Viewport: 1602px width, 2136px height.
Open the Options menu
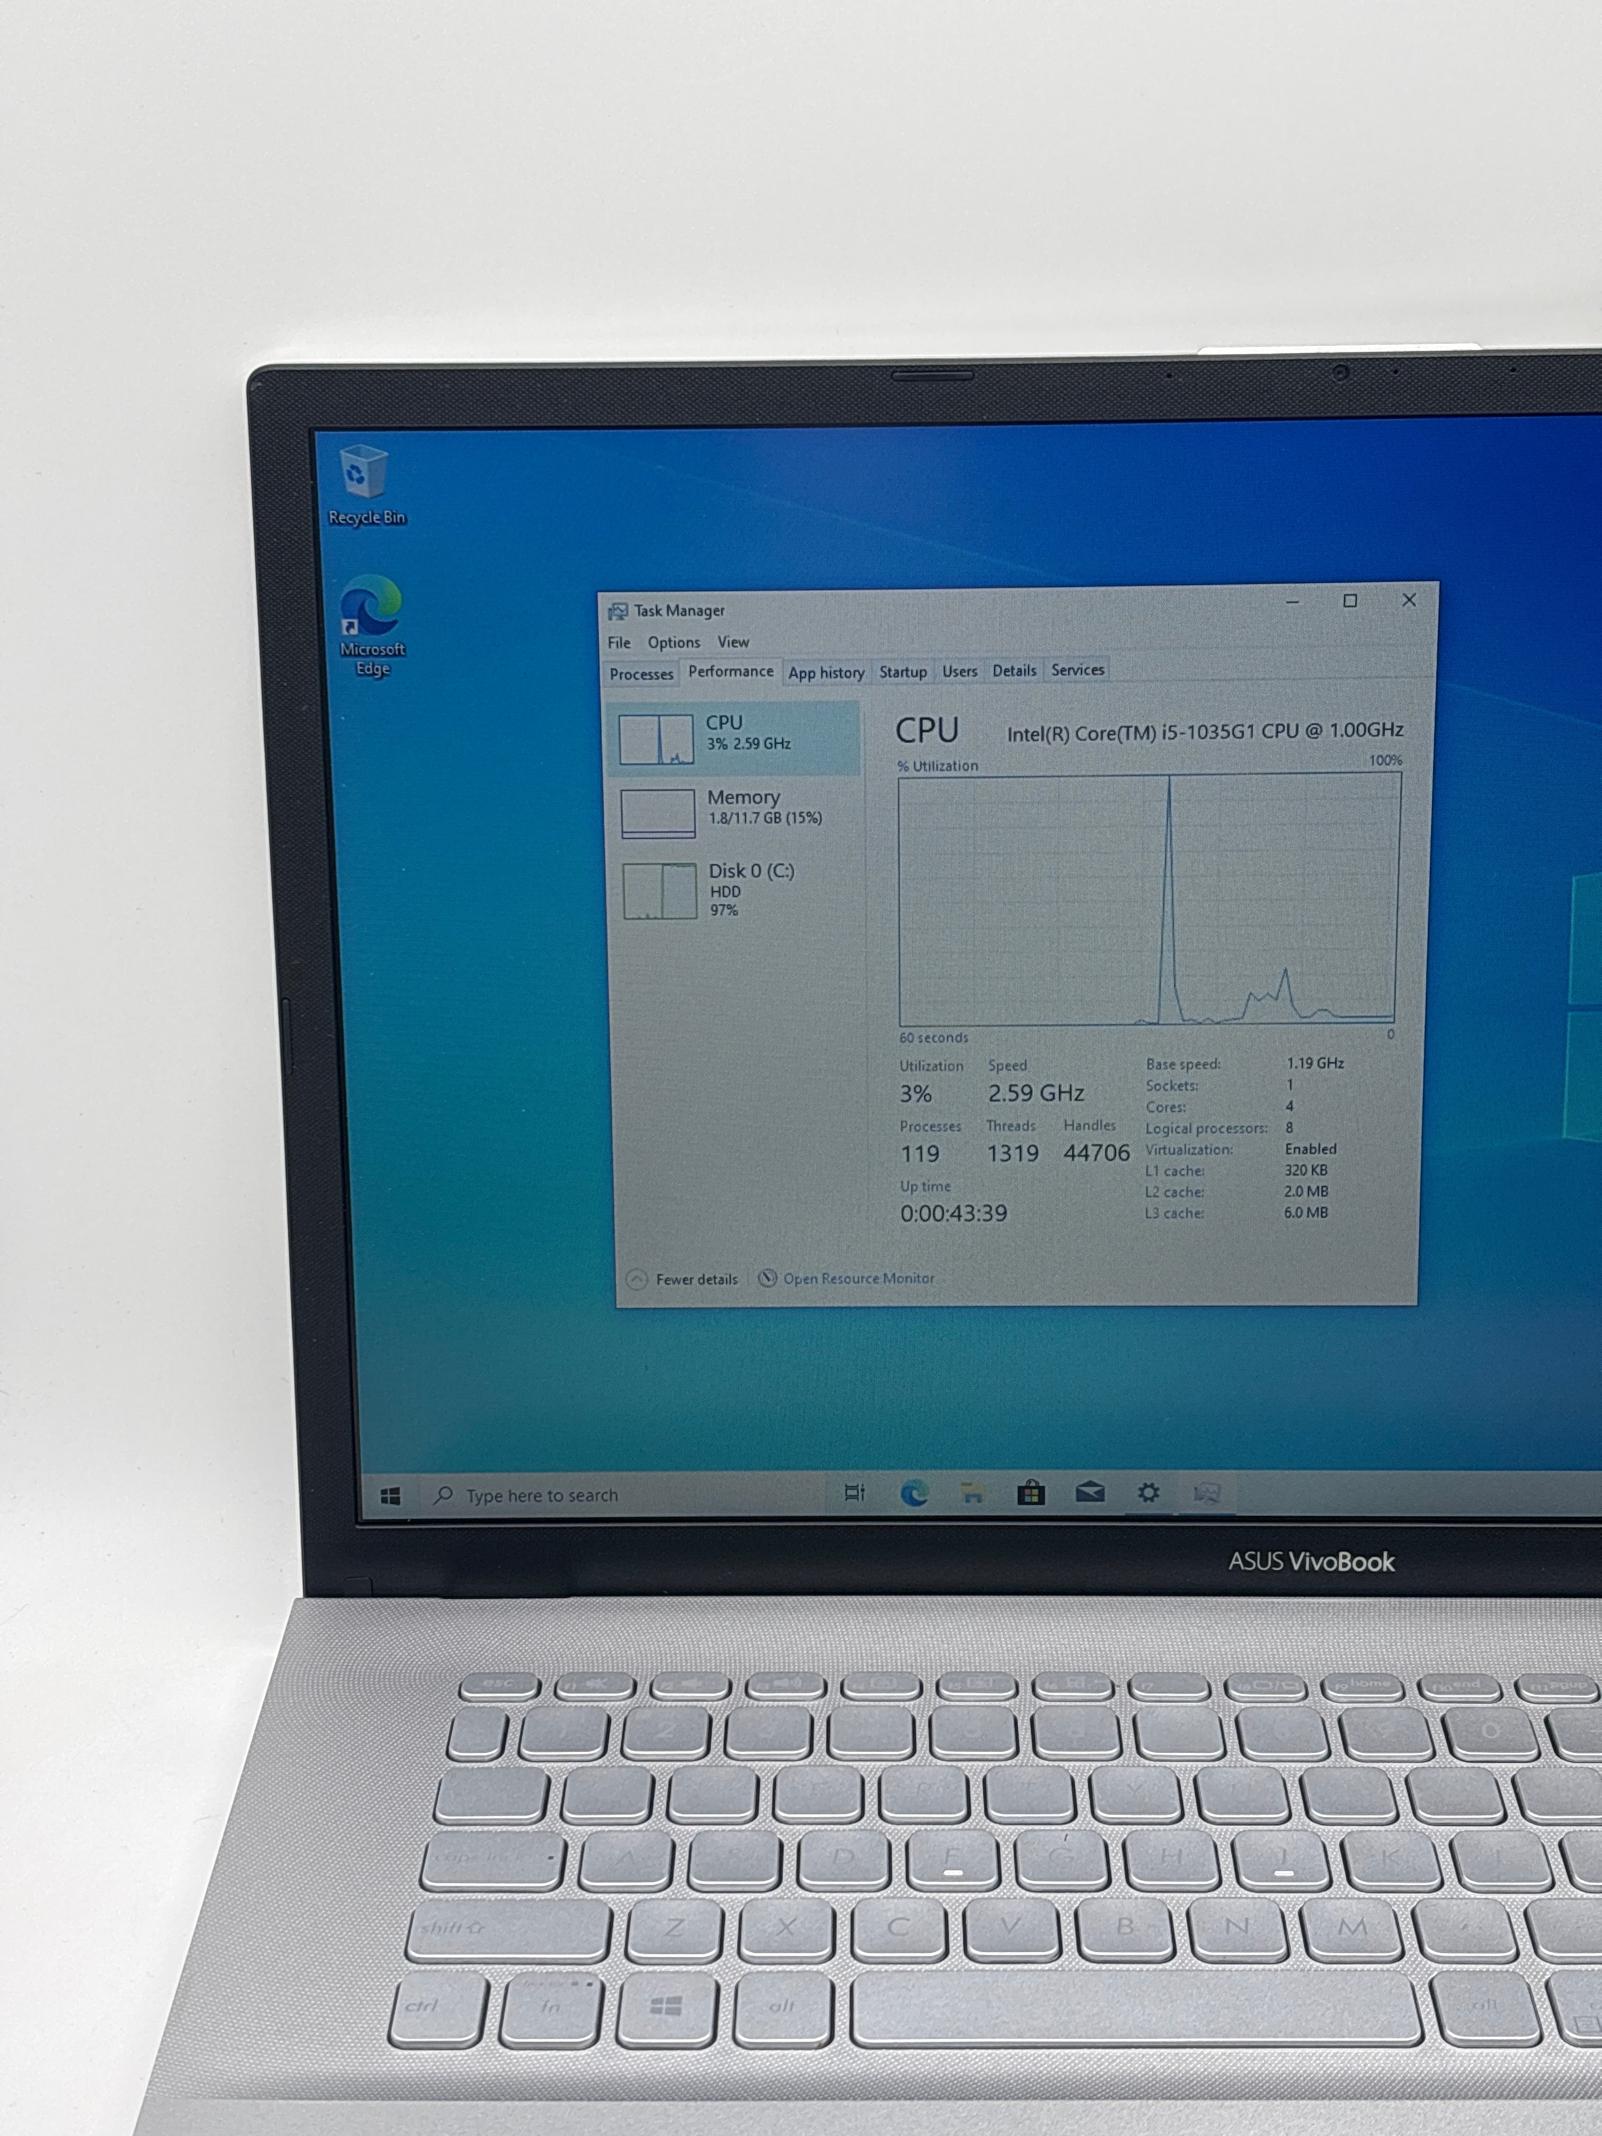[x=674, y=642]
